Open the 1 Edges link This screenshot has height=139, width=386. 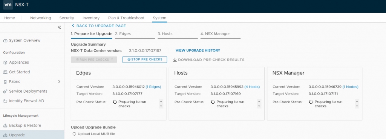coord(153,87)
